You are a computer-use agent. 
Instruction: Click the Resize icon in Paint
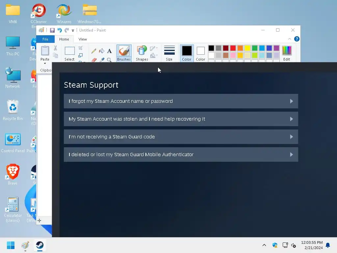point(80,55)
